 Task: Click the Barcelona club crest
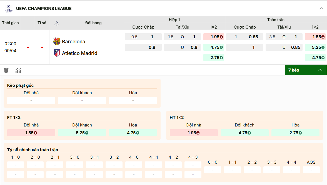click(56, 41)
